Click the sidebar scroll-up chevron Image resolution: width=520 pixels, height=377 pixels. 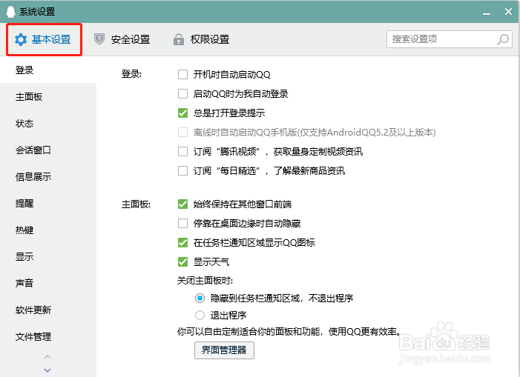[47, 357]
